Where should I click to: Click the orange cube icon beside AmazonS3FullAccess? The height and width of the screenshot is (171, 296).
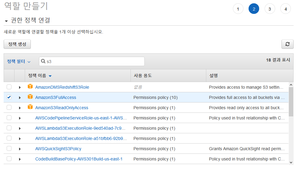[30, 97]
